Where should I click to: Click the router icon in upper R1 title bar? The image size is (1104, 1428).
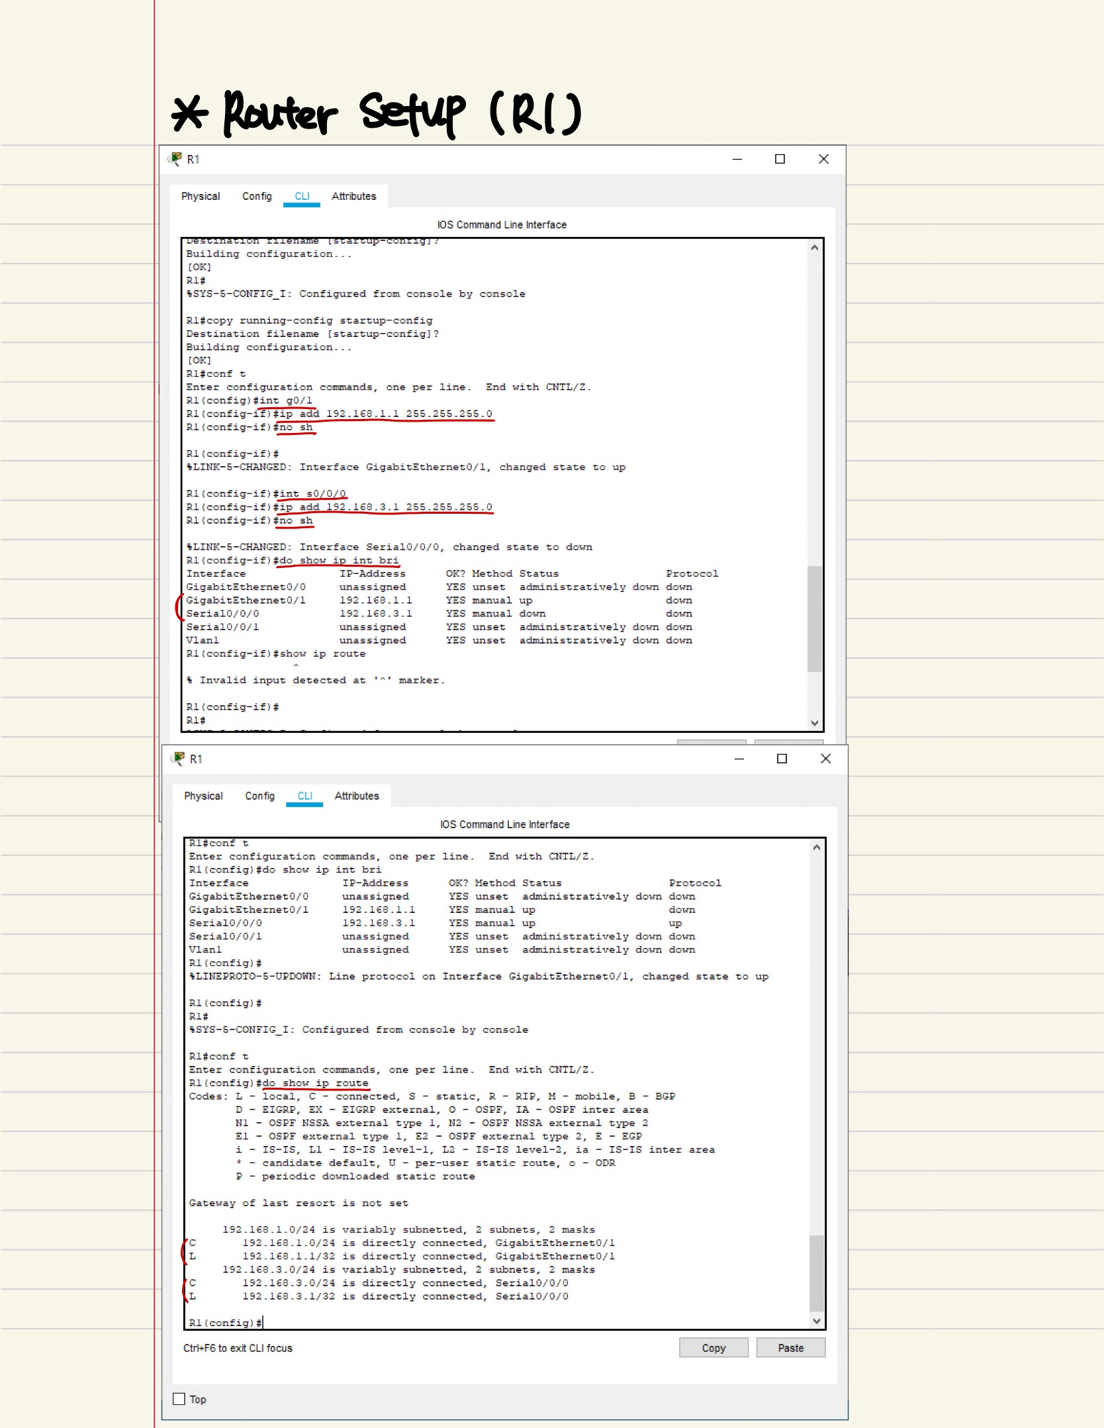175,159
